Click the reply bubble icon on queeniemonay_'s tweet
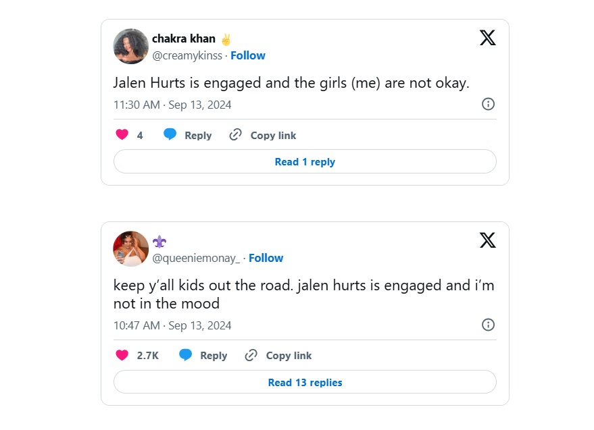Screen dimensions: 594x430 point(186,355)
